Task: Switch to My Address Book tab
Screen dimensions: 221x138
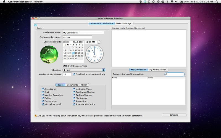Action: (x=158, y=70)
